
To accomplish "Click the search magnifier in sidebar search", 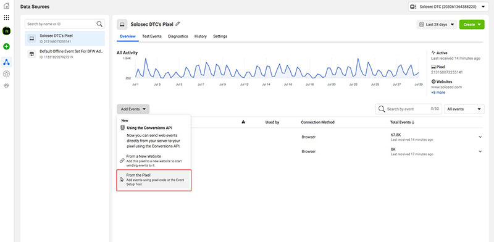I will pos(99,24).
